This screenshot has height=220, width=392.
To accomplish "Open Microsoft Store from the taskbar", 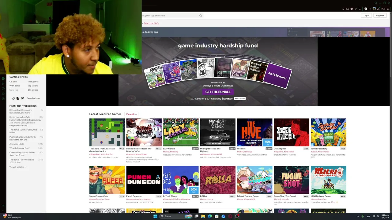I will [x=217, y=216].
